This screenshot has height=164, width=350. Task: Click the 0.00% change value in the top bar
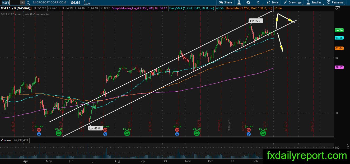tap(87, 4)
